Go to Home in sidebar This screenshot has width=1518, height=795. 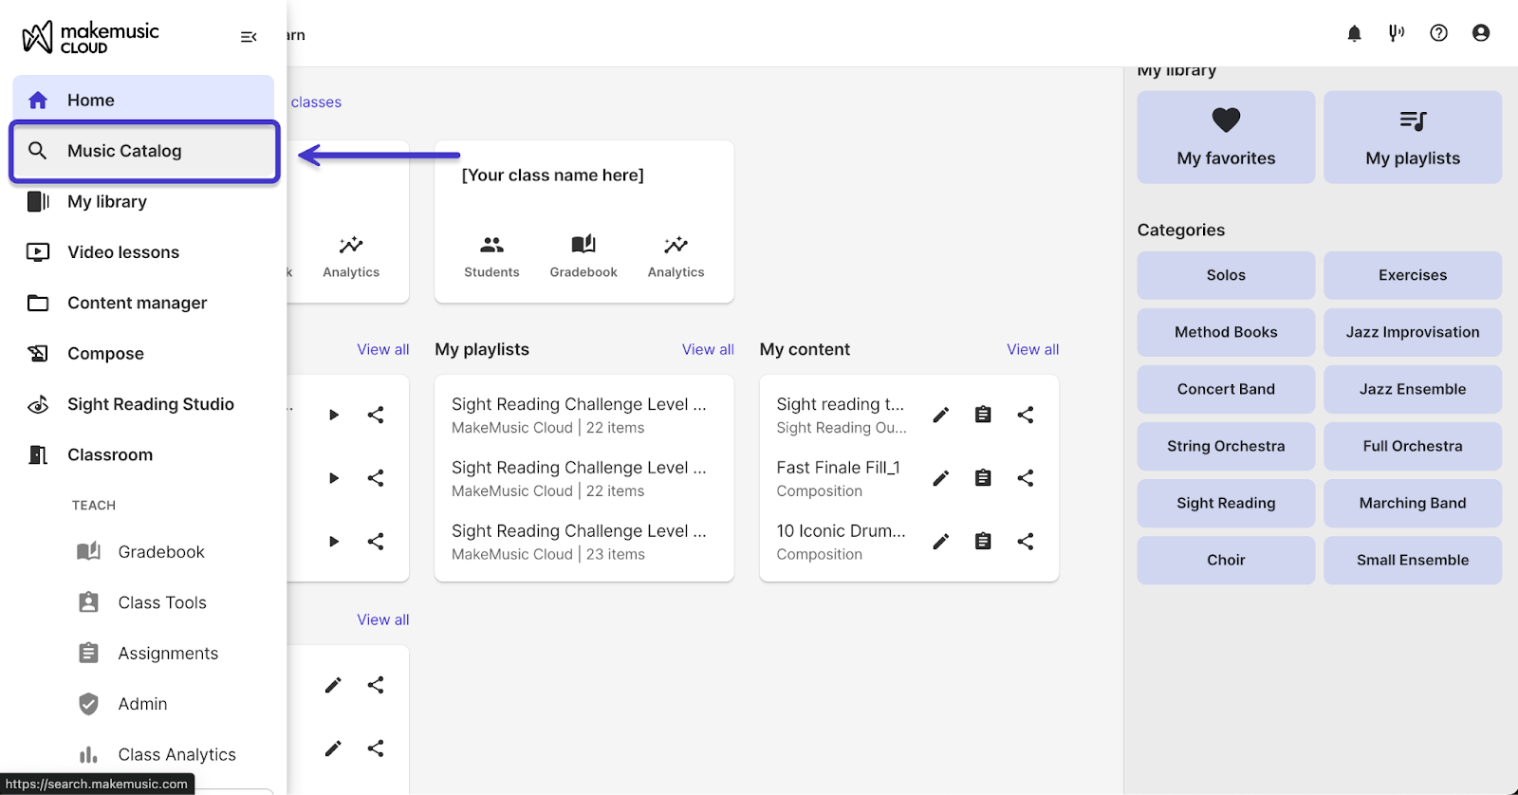click(x=143, y=100)
